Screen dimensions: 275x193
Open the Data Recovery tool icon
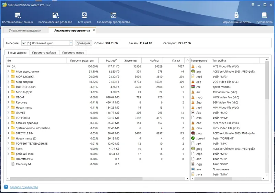click(x=18, y=15)
